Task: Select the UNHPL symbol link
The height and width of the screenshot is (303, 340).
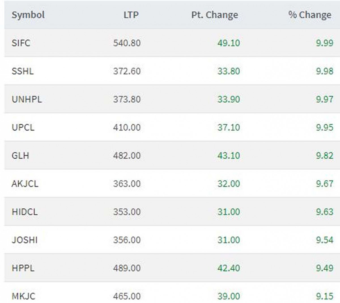Action: (27, 99)
